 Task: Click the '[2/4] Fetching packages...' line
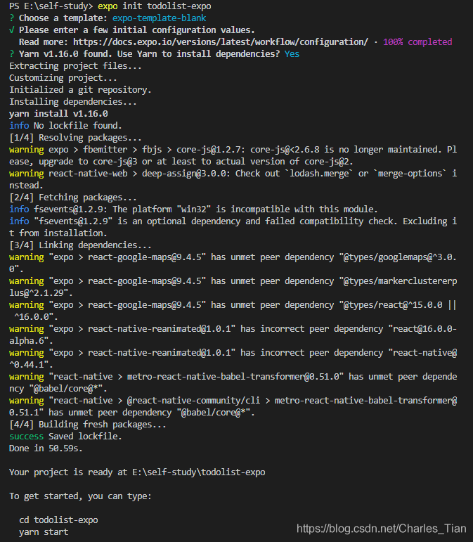[x=73, y=198]
